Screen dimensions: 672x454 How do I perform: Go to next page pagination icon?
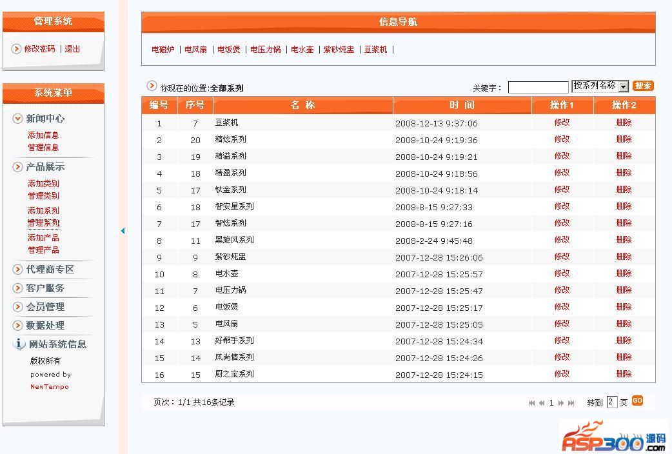pos(561,403)
